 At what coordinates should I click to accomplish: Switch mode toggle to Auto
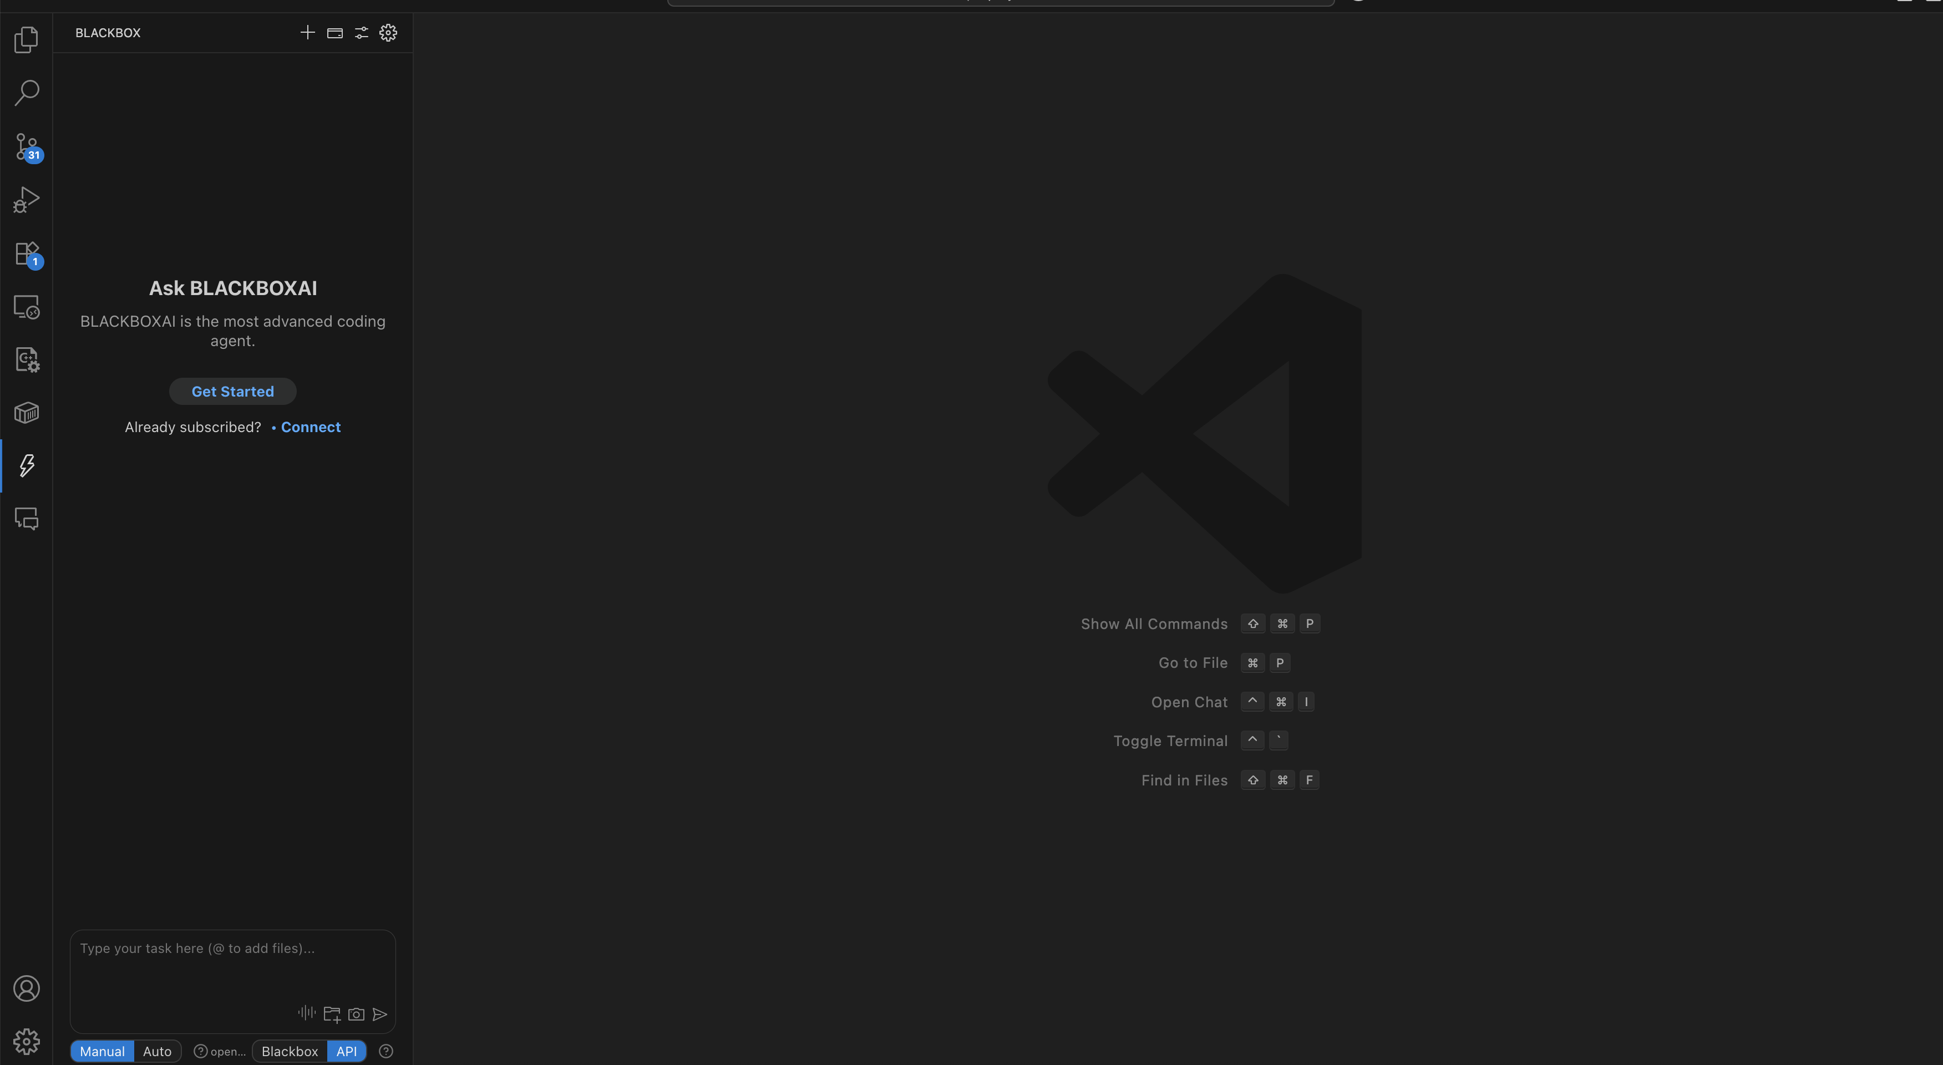(x=157, y=1052)
